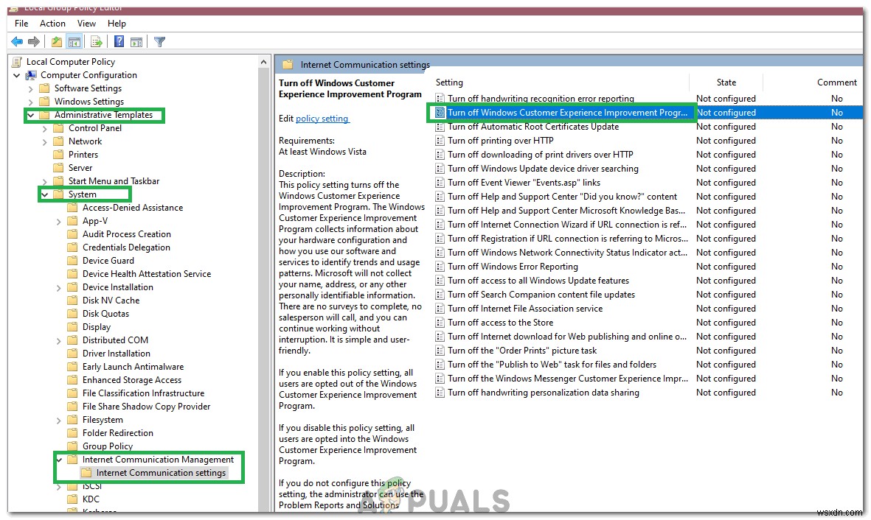Click folder icon beside Device Guard
The width and height of the screenshot is (871, 520).
pos(72,261)
